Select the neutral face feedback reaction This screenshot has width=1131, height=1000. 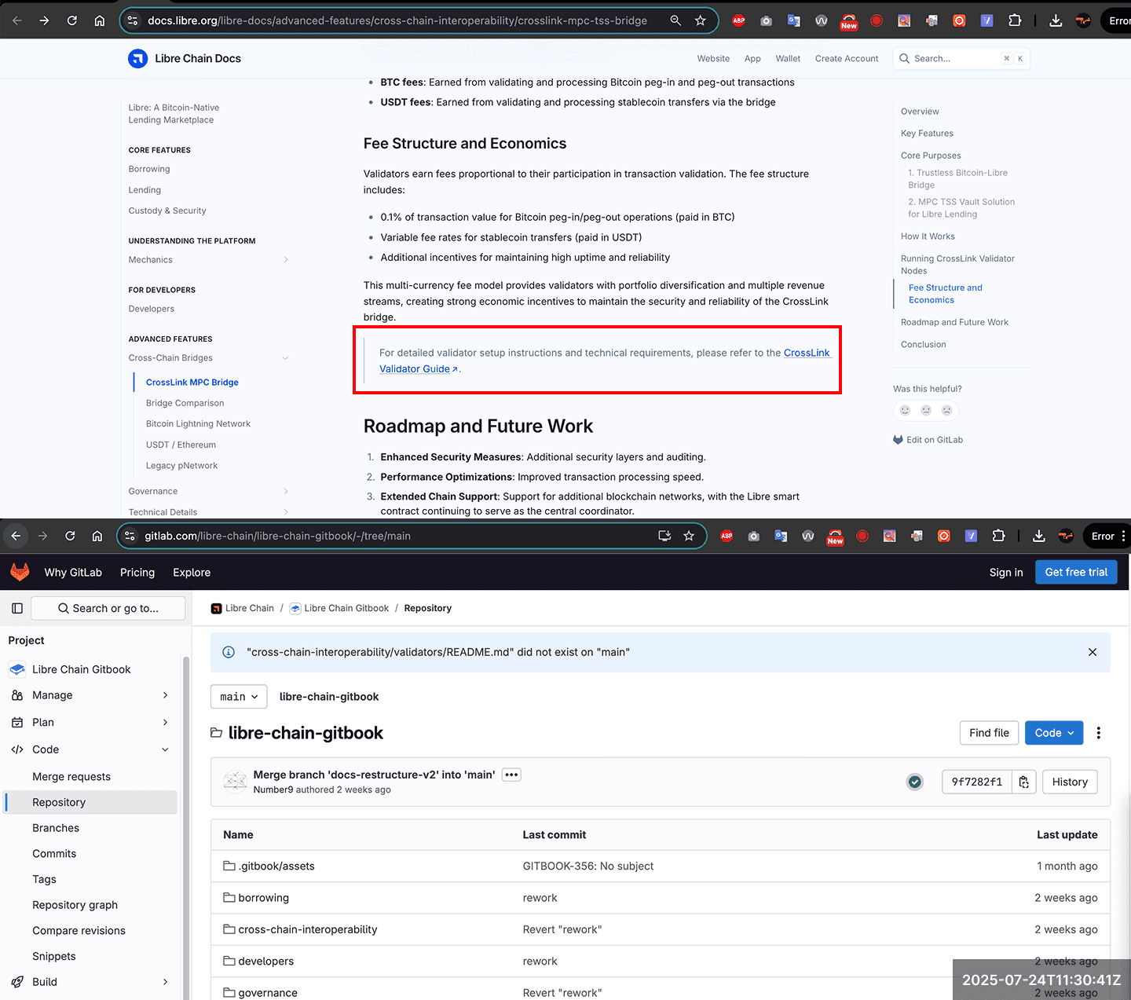[x=926, y=410]
